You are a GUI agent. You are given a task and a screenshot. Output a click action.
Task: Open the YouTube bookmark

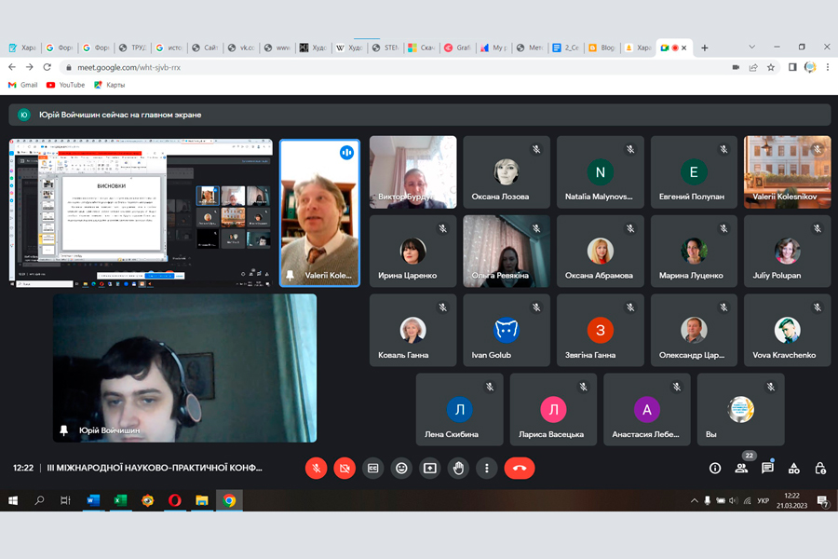65,85
